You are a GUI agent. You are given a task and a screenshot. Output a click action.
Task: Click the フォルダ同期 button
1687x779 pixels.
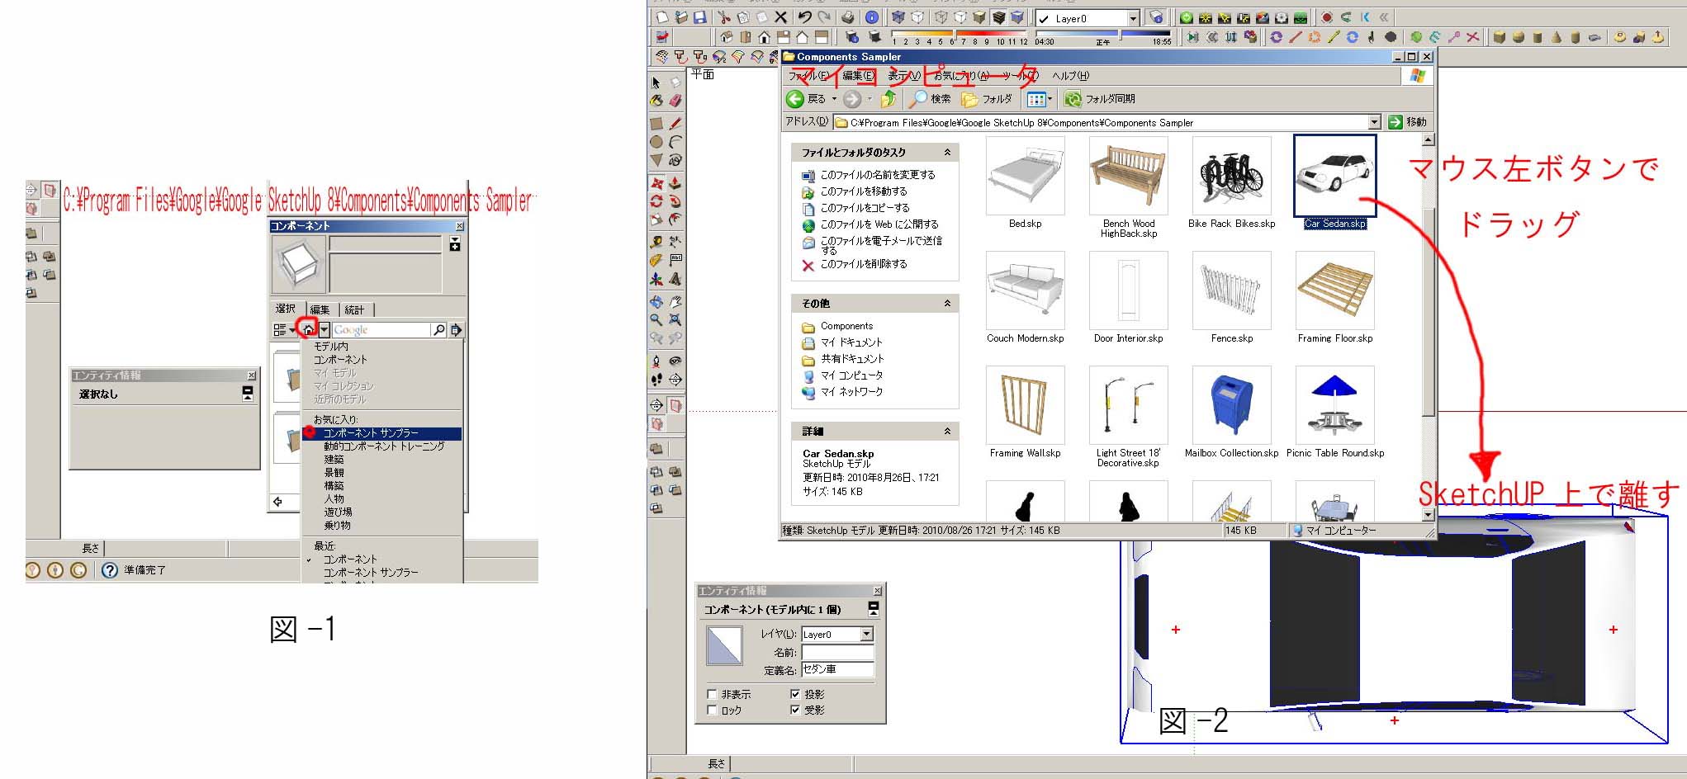point(1100,99)
